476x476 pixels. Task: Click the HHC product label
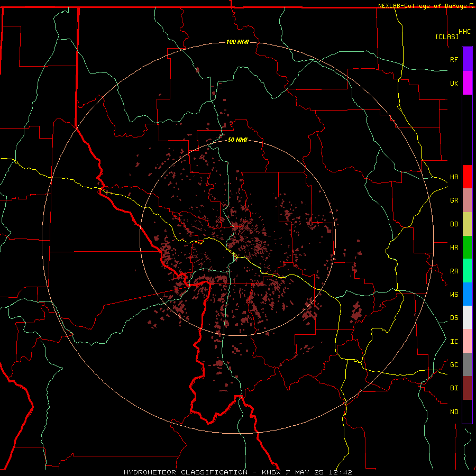(464, 32)
